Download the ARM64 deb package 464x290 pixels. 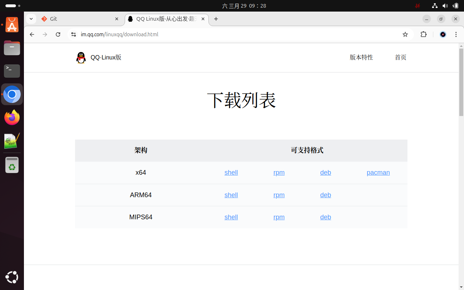pyautogui.click(x=326, y=195)
